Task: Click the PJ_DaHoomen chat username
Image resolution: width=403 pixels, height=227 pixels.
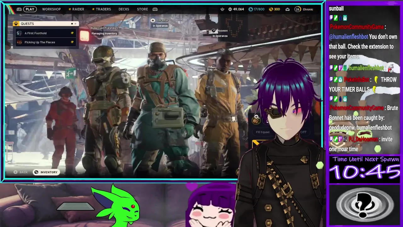Action: pos(363,139)
